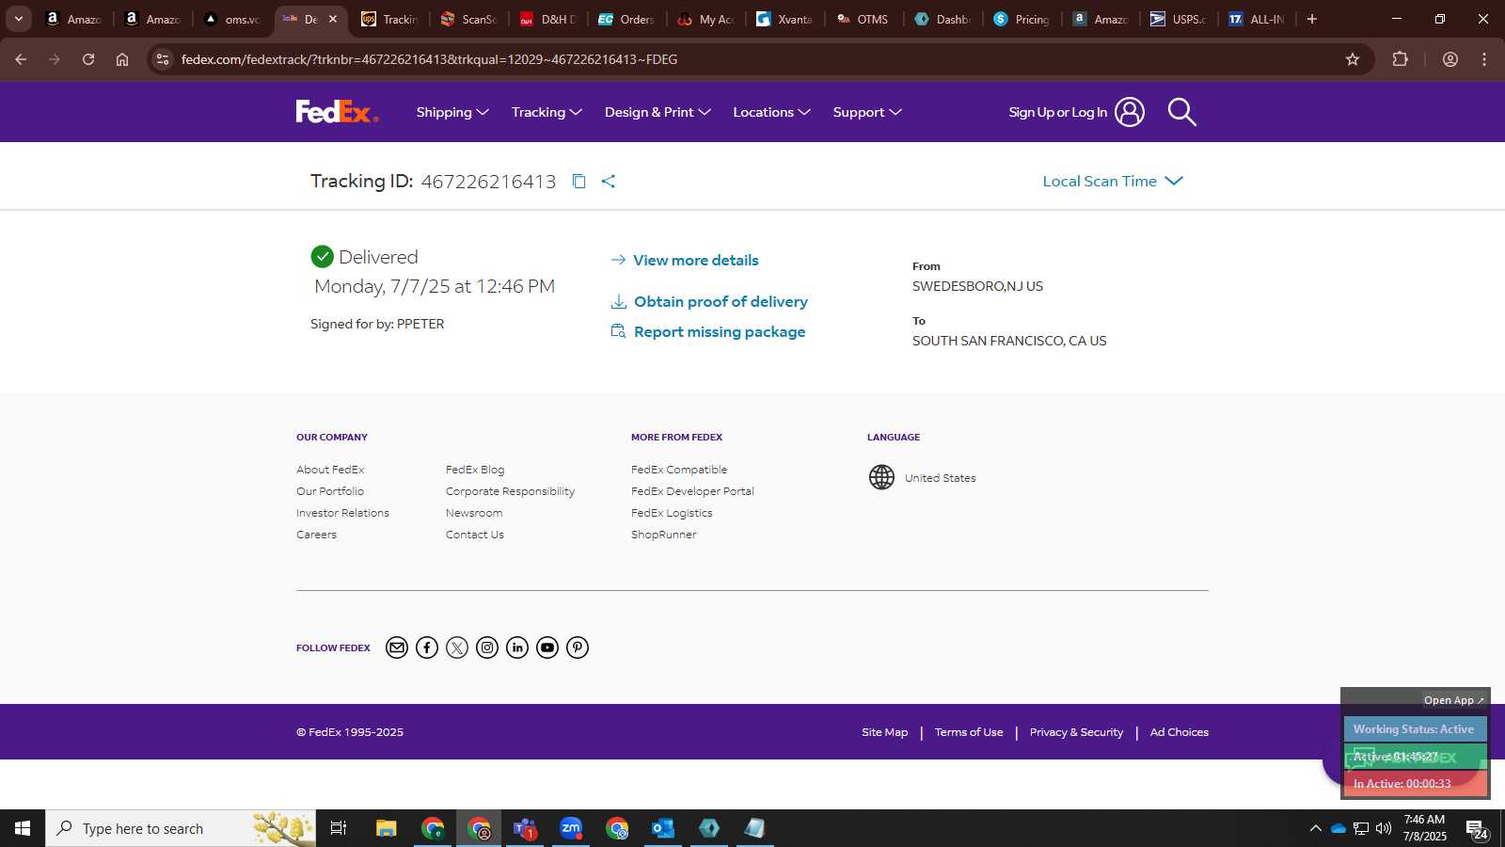This screenshot has width=1505, height=847.
Task: Expand the Tracking menu
Action: point(547,112)
